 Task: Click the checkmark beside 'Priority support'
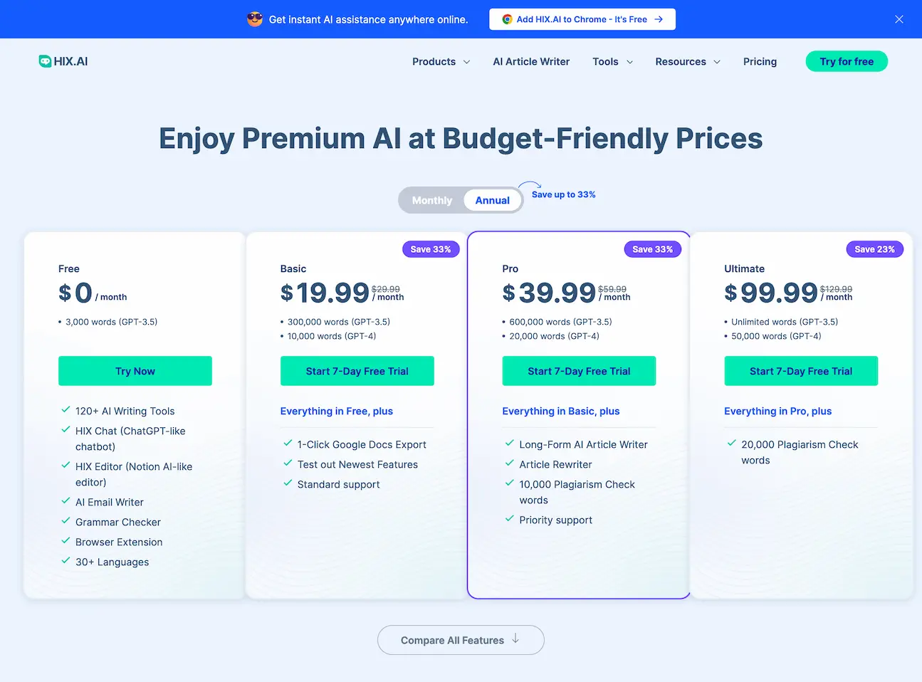509,520
